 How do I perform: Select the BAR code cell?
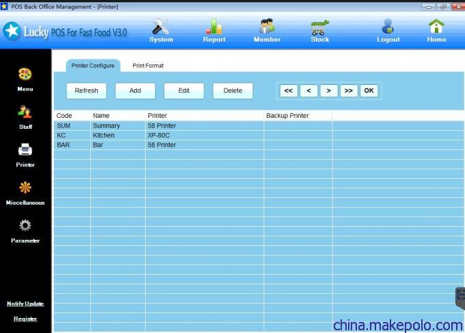coord(72,145)
